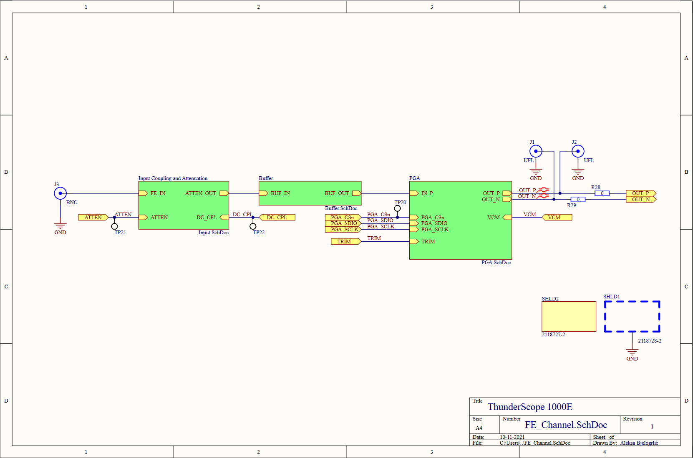Click the OUT_P output port at right
Image resolution: width=693 pixels, height=458 pixels.
point(641,193)
